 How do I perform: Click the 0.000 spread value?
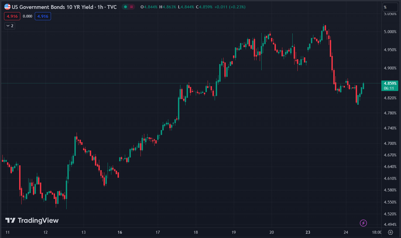tap(28, 16)
